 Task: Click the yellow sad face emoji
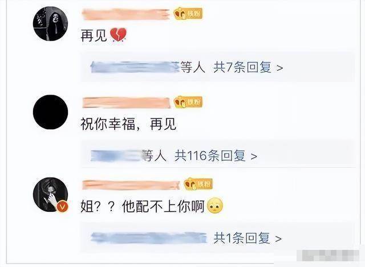[215, 206]
